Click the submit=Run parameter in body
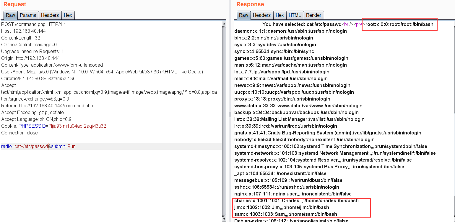This screenshot has height=222, width=455. tap(63, 146)
